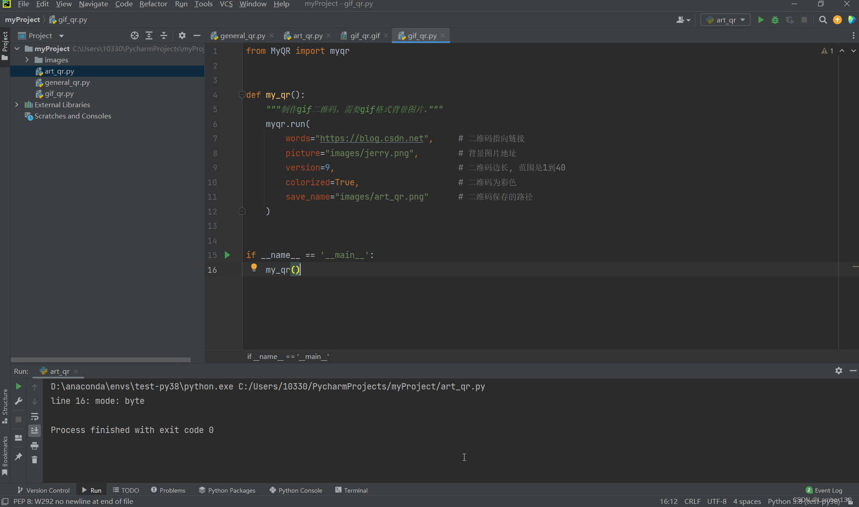Open the Refactor menu
Screen dimensions: 859x507
point(153,4)
